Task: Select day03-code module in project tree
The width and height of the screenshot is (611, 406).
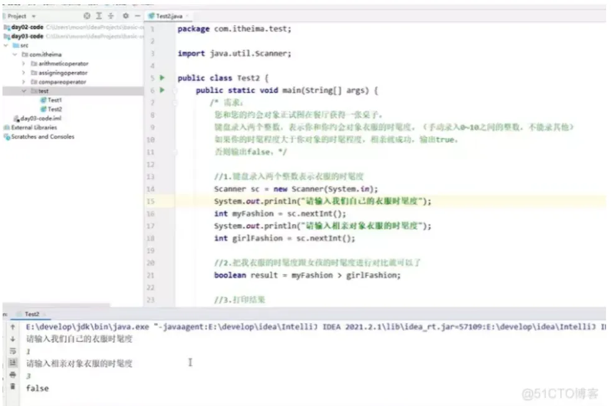Action: pos(27,36)
